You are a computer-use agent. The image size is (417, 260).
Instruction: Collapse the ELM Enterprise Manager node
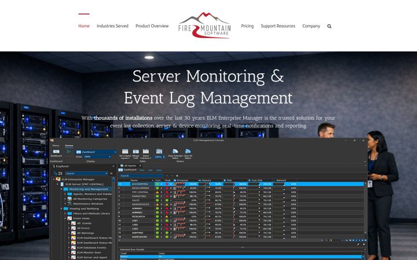(53, 179)
